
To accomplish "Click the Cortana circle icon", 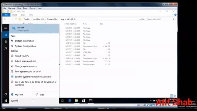I will (6, 94).
